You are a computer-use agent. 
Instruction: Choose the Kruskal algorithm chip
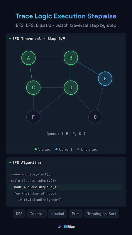(x=57, y=214)
